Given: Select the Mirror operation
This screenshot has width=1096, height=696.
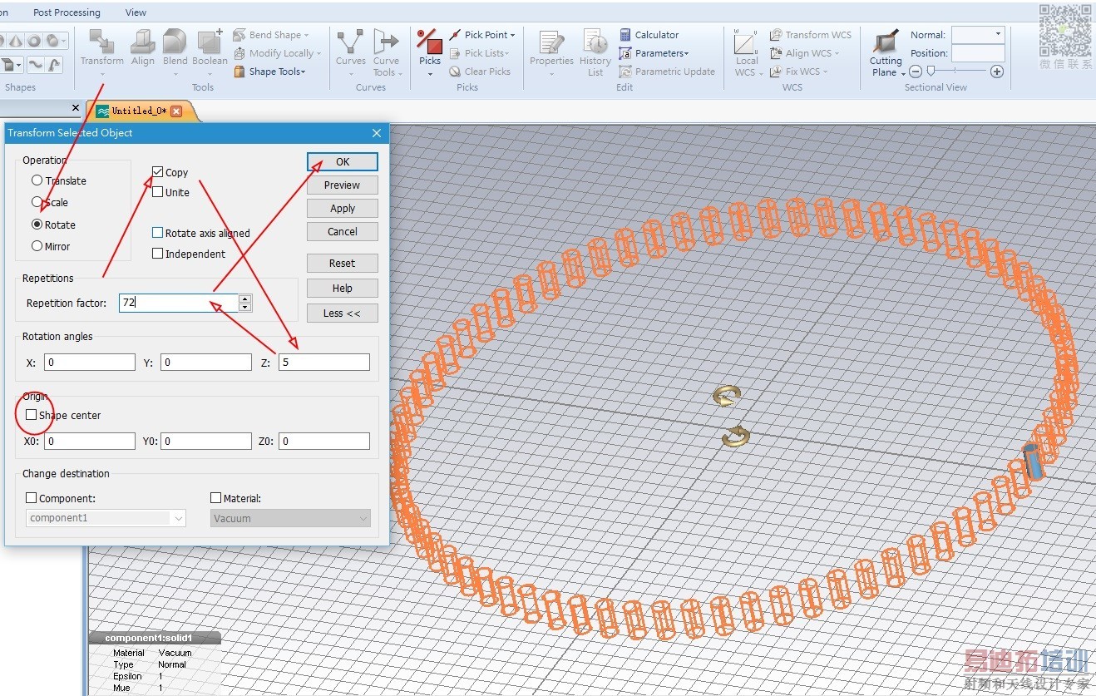Looking at the screenshot, I should pyautogui.click(x=37, y=246).
